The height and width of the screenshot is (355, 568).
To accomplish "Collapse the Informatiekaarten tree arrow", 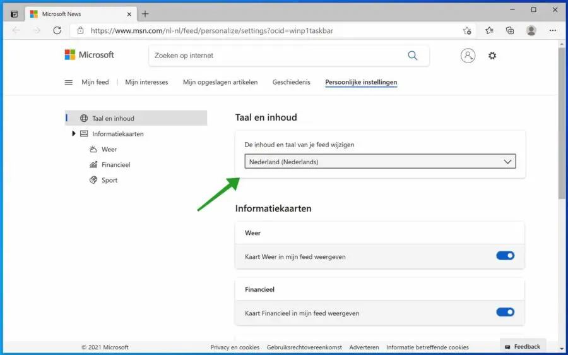I will tap(74, 133).
